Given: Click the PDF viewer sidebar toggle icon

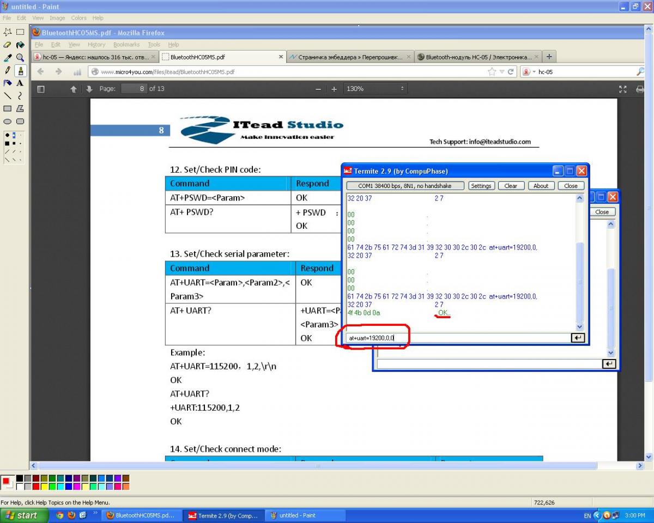Looking at the screenshot, I should [x=40, y=89].
